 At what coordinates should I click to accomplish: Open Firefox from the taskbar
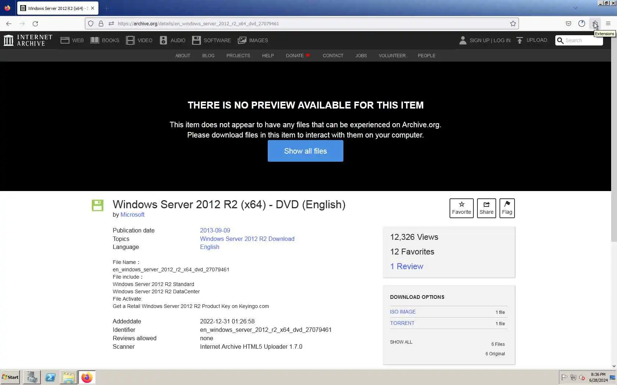87,377
